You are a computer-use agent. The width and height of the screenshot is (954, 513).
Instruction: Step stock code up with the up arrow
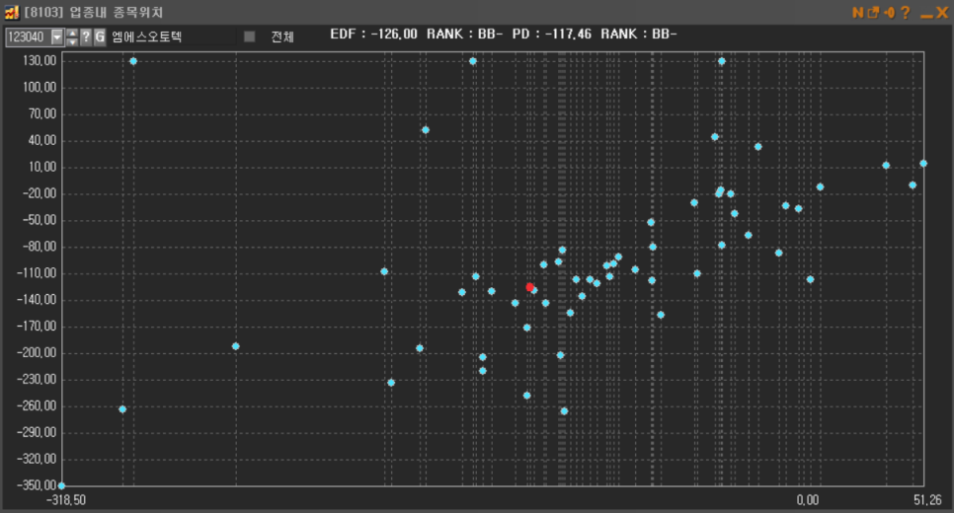(x=72, y=33)
